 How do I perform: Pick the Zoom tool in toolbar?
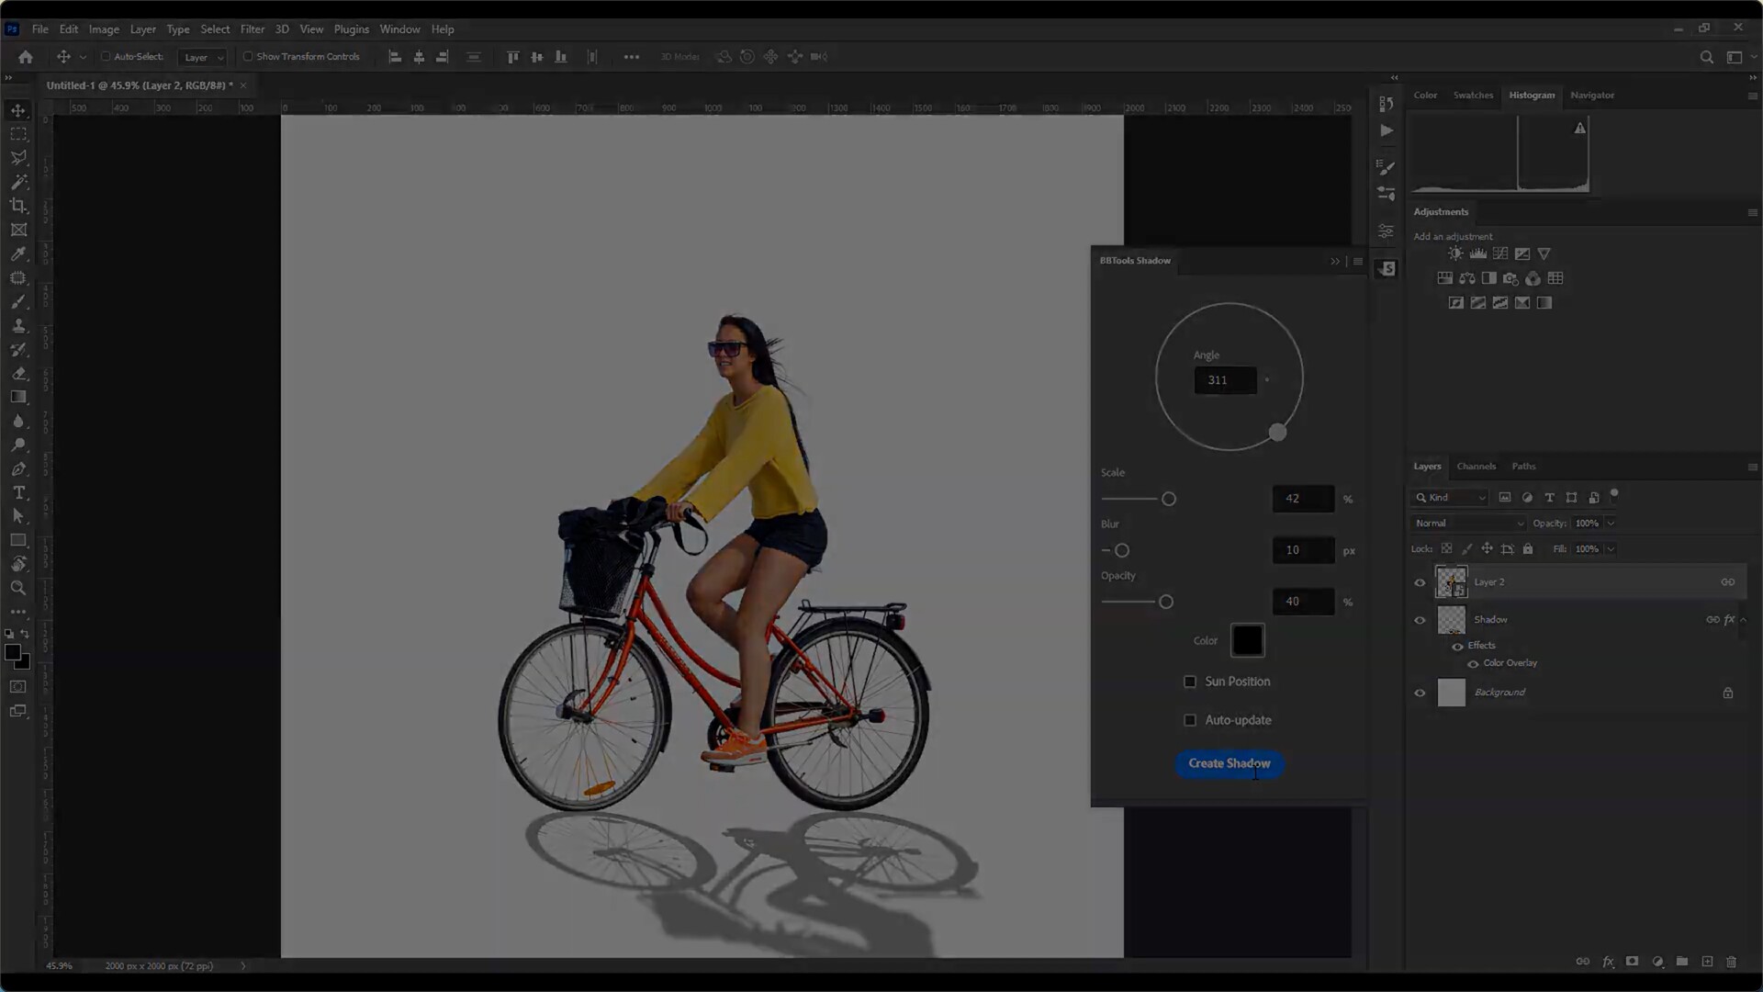click(18, 588)
